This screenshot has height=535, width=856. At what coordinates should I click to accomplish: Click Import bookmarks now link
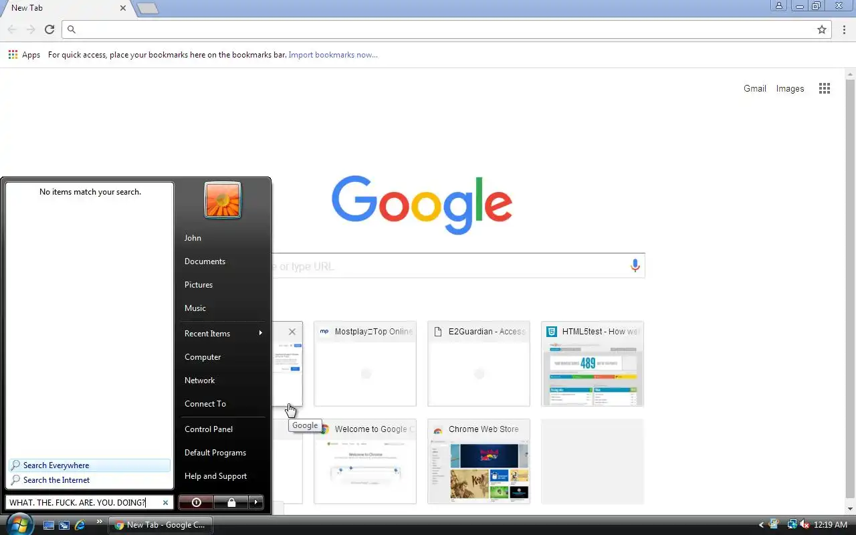pyautogui.click(x=333, y=55)
